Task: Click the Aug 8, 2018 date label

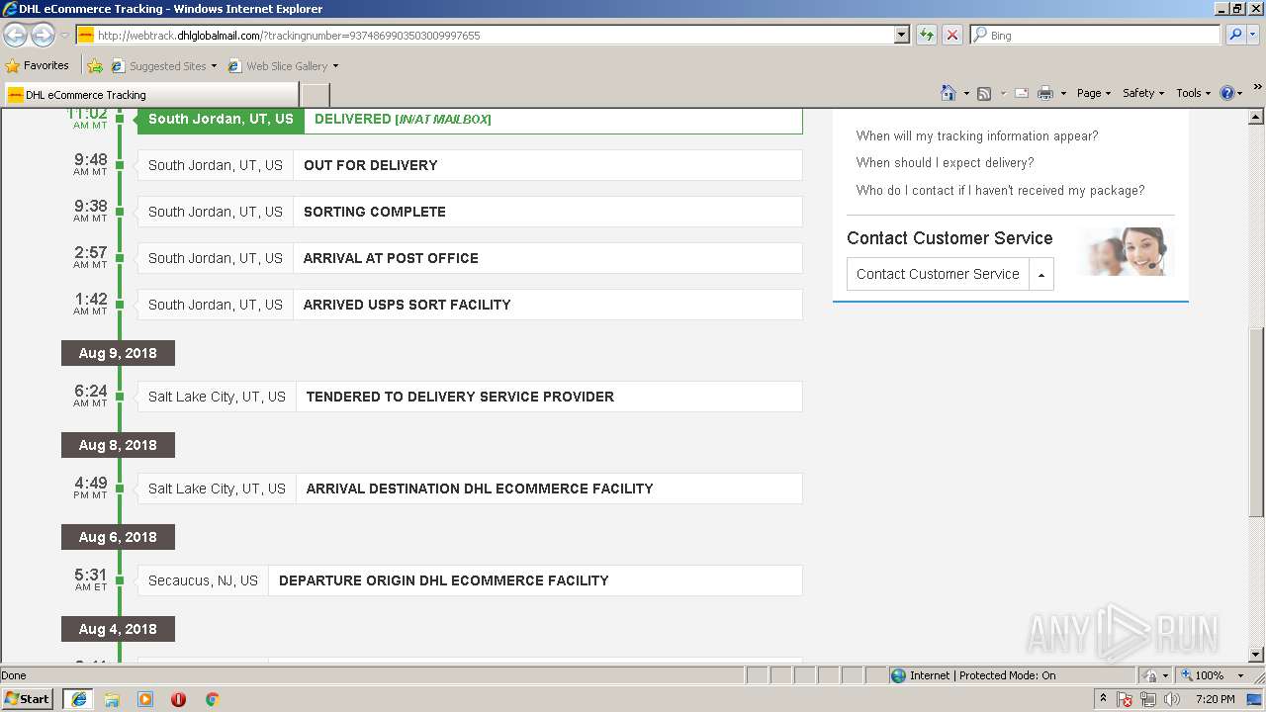Action: [x=118, y=445]
